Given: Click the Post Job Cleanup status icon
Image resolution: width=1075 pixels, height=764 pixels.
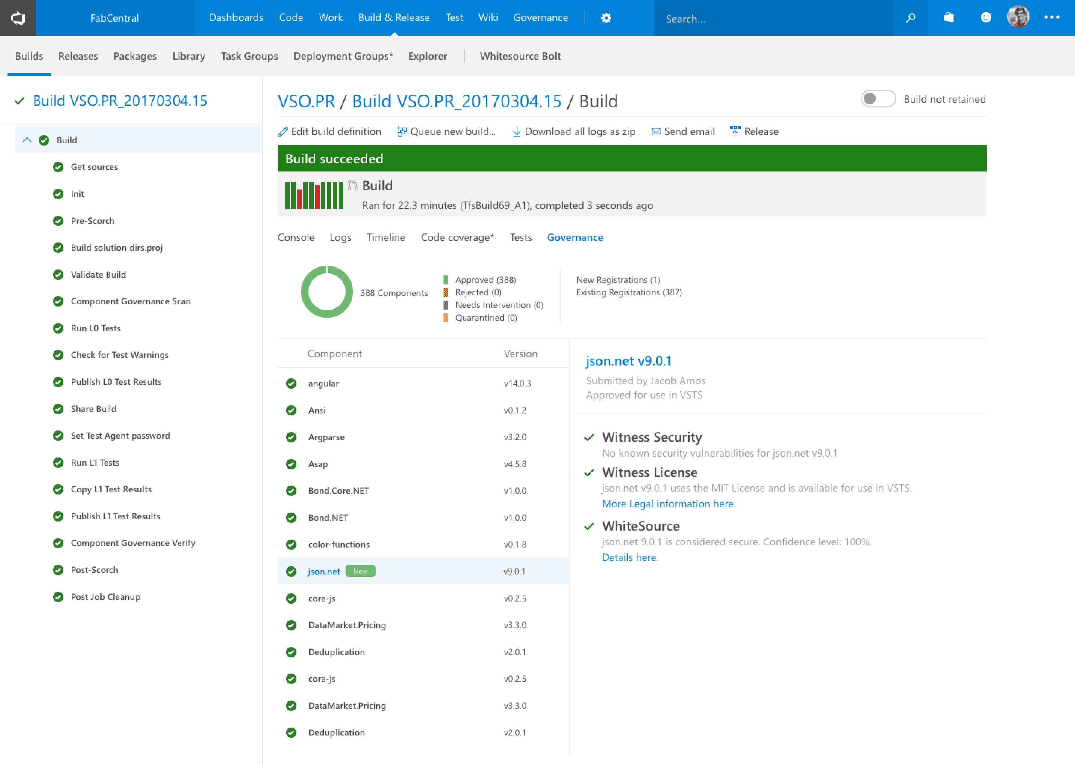Looking at the screenshot, I should click(58, 597).
